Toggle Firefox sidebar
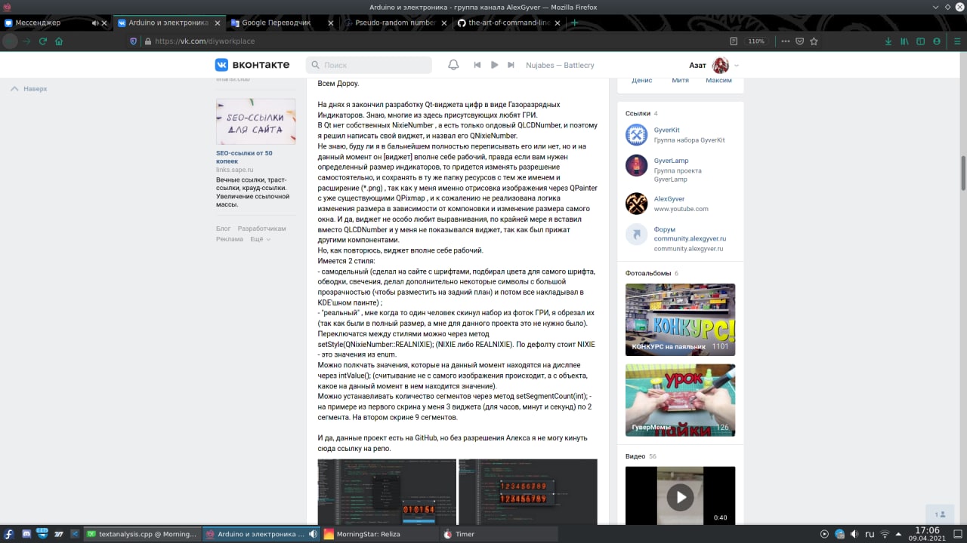This screenshot has width=967, height=543. pos(920,41)
